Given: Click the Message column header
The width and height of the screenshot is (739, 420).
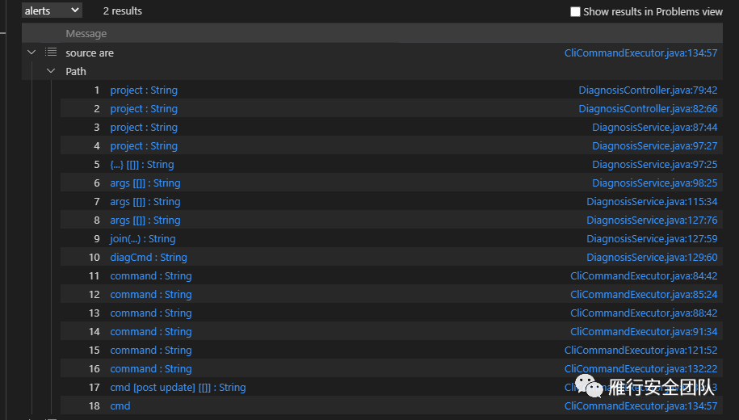Looking at the screenshot, I should 86,33.
